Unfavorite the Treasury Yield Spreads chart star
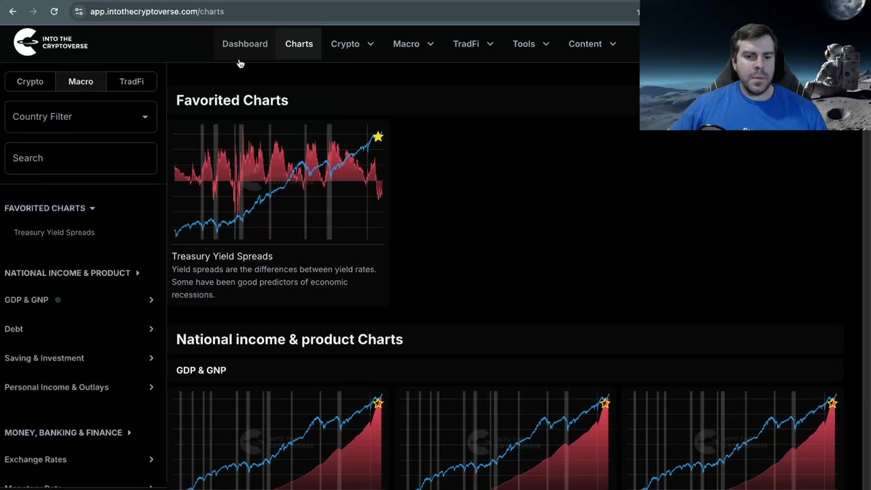Image resolution: width=871 pixels, height=490 pixels. tap(378, 137)
